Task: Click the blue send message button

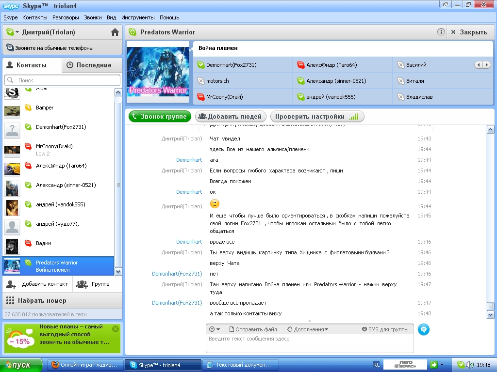Action: click(423, 329)
